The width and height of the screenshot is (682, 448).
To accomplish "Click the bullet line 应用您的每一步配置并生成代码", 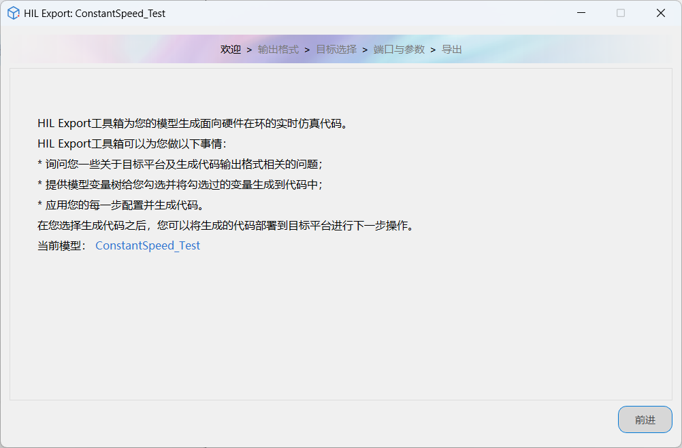I will (120, 205).
